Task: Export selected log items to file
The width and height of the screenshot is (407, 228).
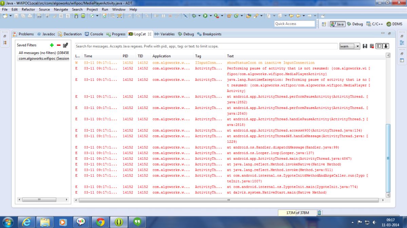Action: [365, 46]
